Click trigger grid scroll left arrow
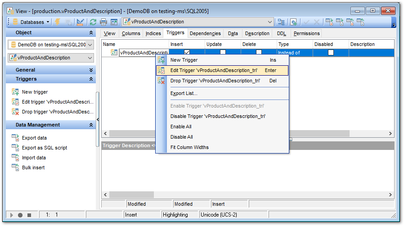Viewport: 404px width, 226px height. click(105, 134)
